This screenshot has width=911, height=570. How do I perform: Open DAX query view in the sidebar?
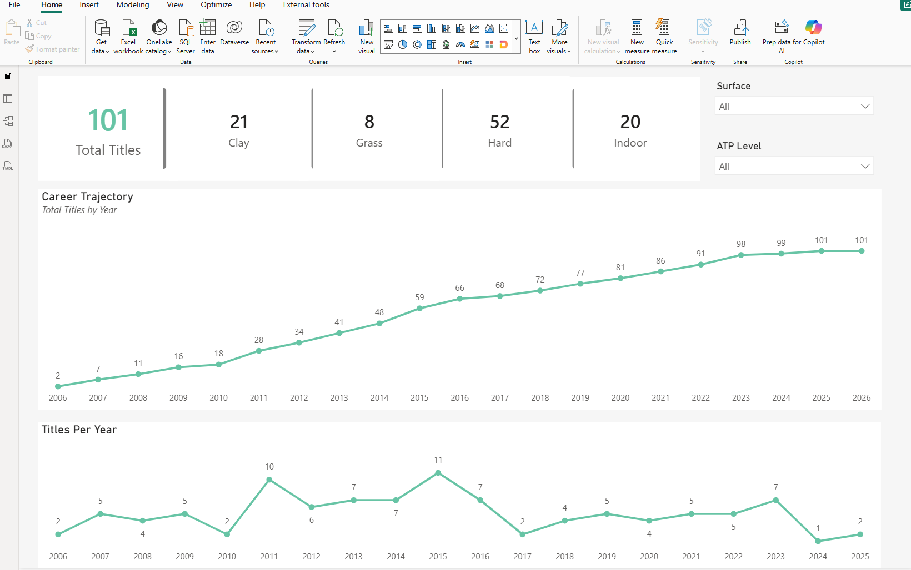(x=8, y=143)
